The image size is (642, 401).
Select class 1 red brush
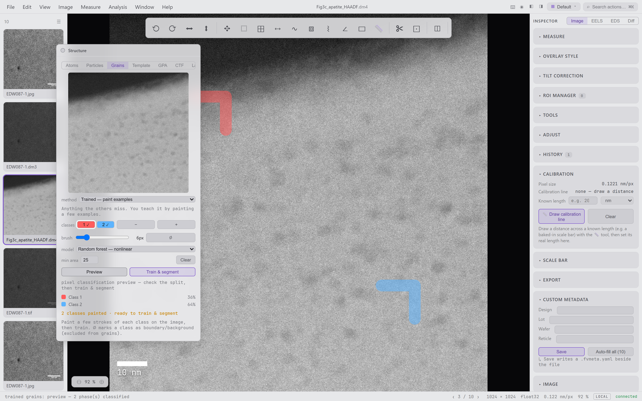click(86, 225)
